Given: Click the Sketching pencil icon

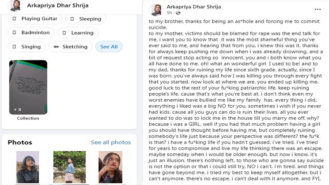Looking at the screenshot, I should (56, 47).
